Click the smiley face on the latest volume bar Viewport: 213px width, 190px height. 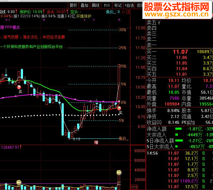[119, 173]
